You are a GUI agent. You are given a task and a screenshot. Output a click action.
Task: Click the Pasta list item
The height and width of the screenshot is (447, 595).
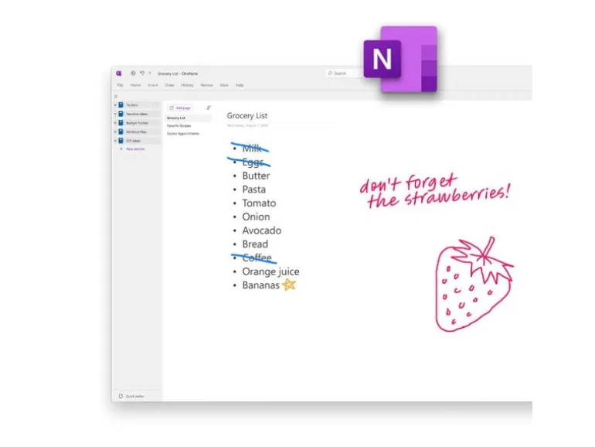point(254,189)
